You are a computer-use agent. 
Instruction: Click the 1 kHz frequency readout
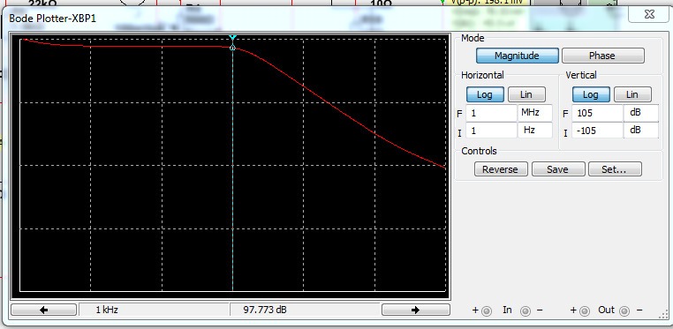tap(154, 310)
